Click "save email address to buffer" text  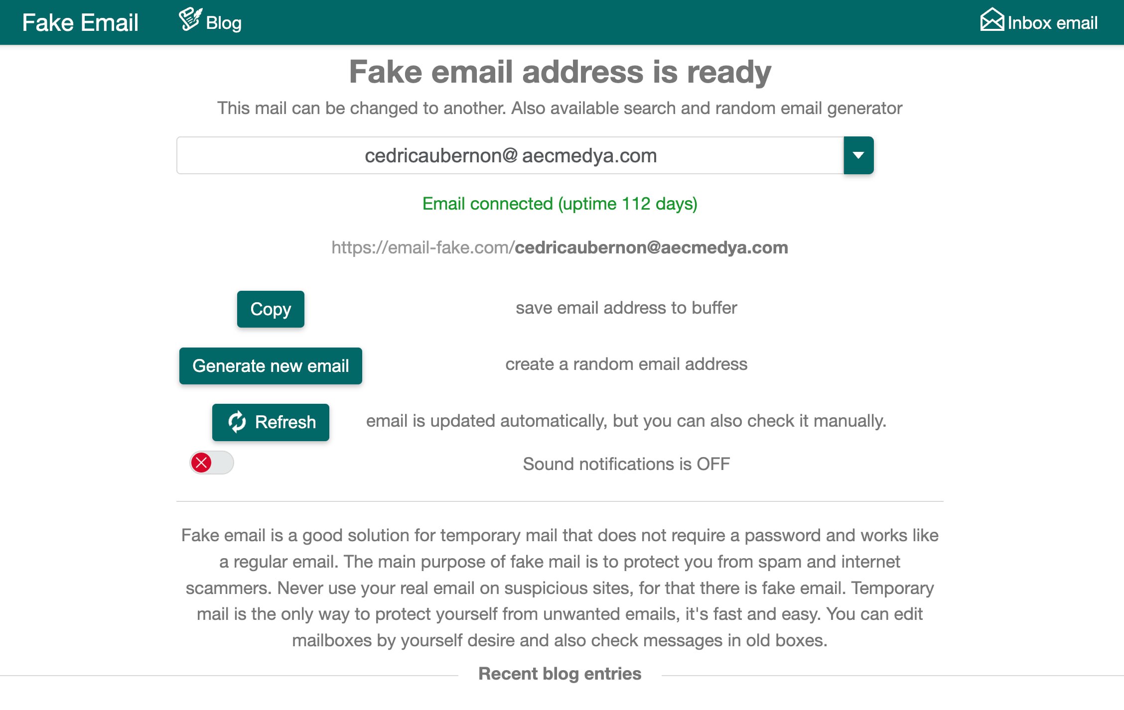click(x=626, y=308)
